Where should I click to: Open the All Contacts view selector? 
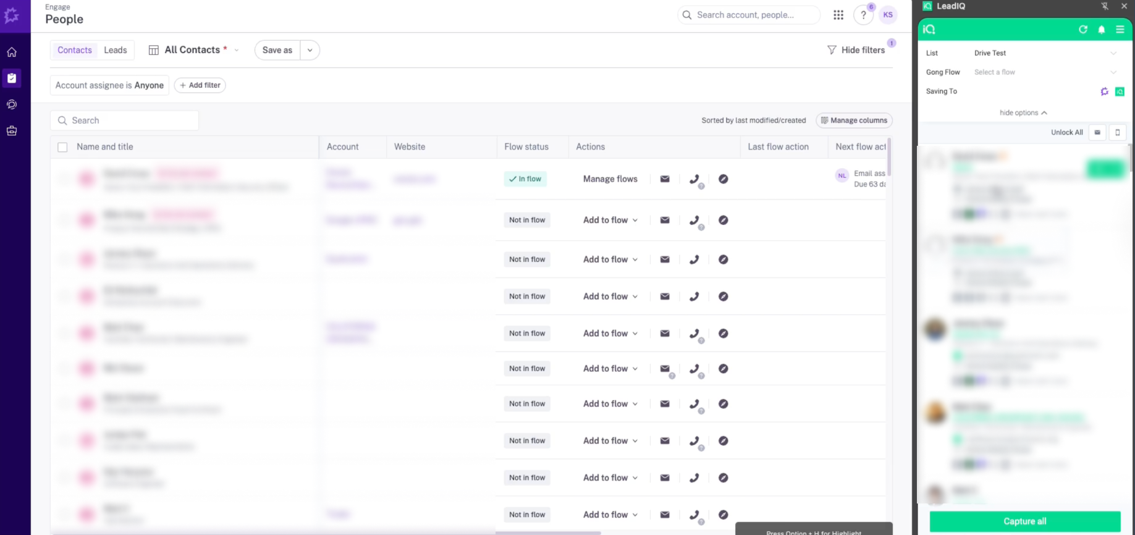coord(194,50)
